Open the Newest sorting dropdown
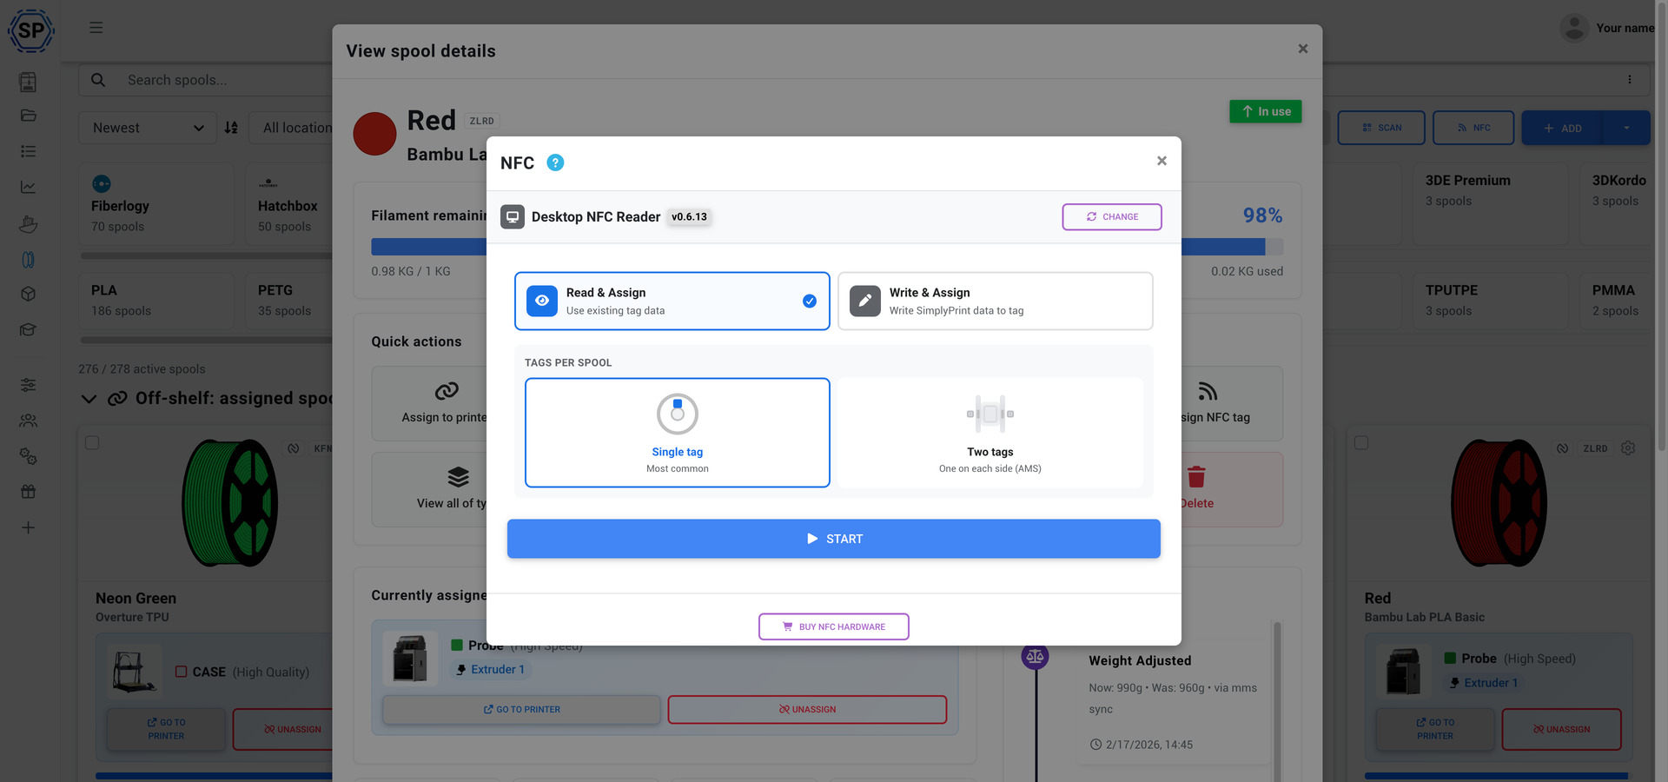The image size is (1668, 782). click(x=147, y=127)
